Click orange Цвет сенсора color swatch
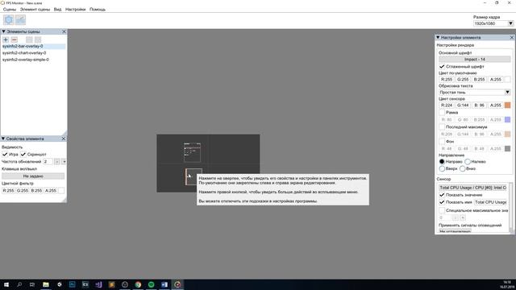Viewport: 516px width, 290px height. point(507,106)
